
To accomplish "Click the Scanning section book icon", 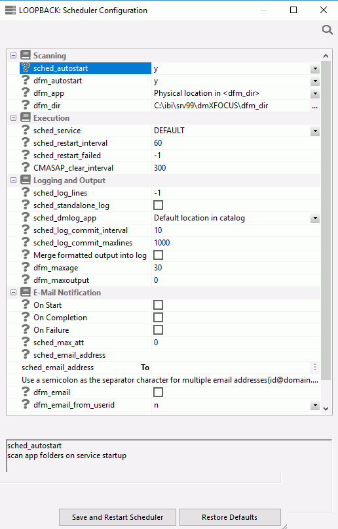I will click(x=26, y=55).
